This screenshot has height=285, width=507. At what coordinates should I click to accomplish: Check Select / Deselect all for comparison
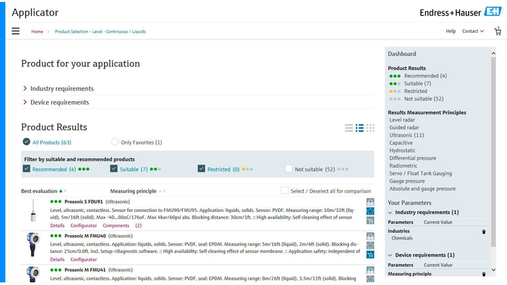coord(285,190)
